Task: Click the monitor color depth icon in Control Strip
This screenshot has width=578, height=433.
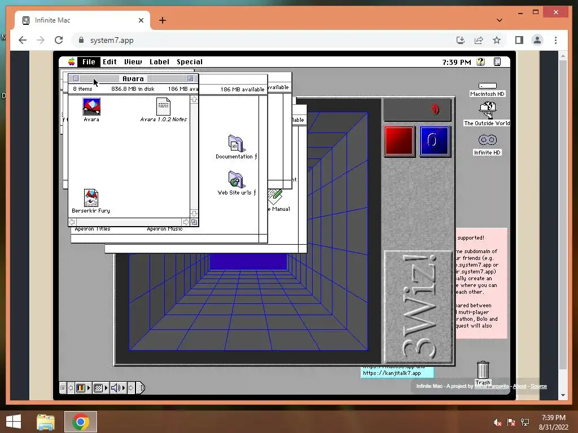Action: click(x=80, y=388)
